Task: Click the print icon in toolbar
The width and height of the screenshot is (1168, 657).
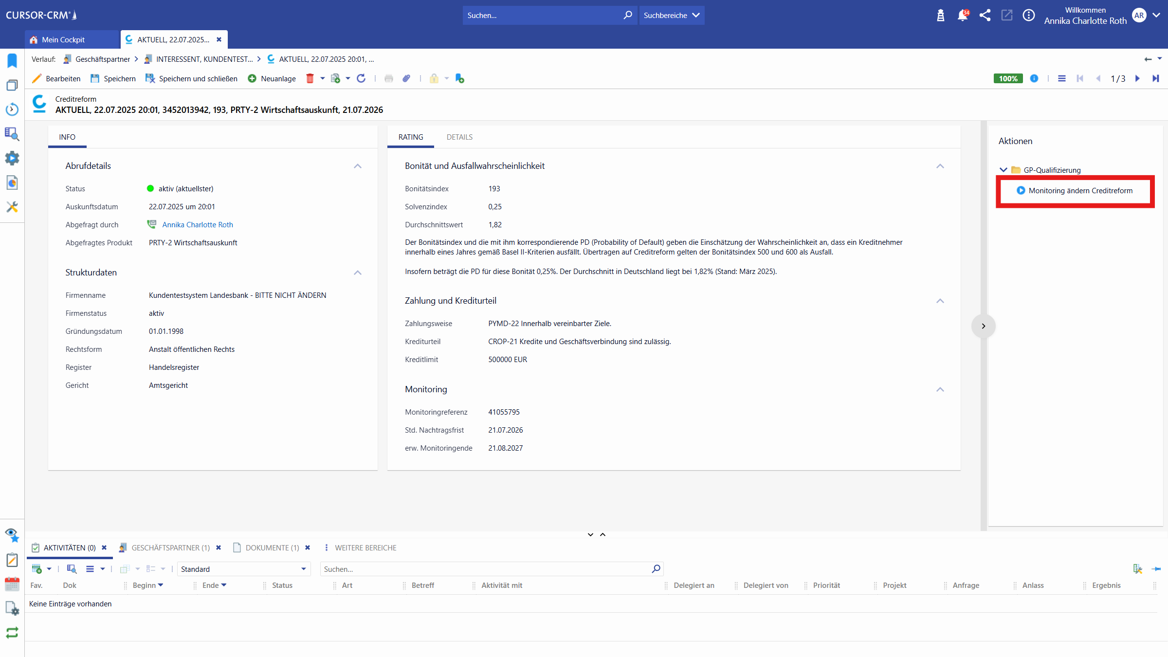Action: (x=389, y=78)
